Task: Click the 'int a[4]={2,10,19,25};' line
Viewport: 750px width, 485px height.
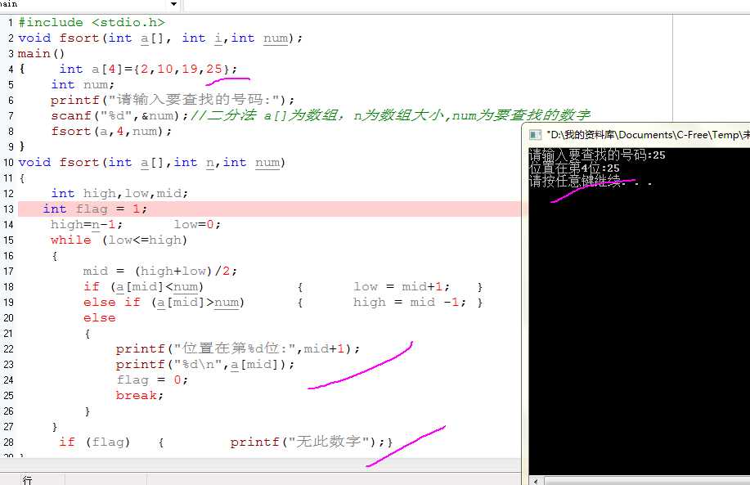Action: (148, 69)
